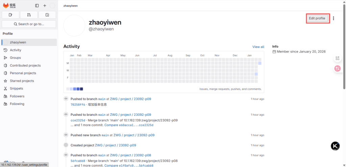Go to Contributed projects
This screenshot has width=346, height=167.
25,65
